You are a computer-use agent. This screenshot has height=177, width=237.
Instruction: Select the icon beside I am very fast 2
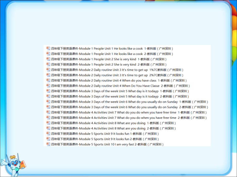[48, 144]
